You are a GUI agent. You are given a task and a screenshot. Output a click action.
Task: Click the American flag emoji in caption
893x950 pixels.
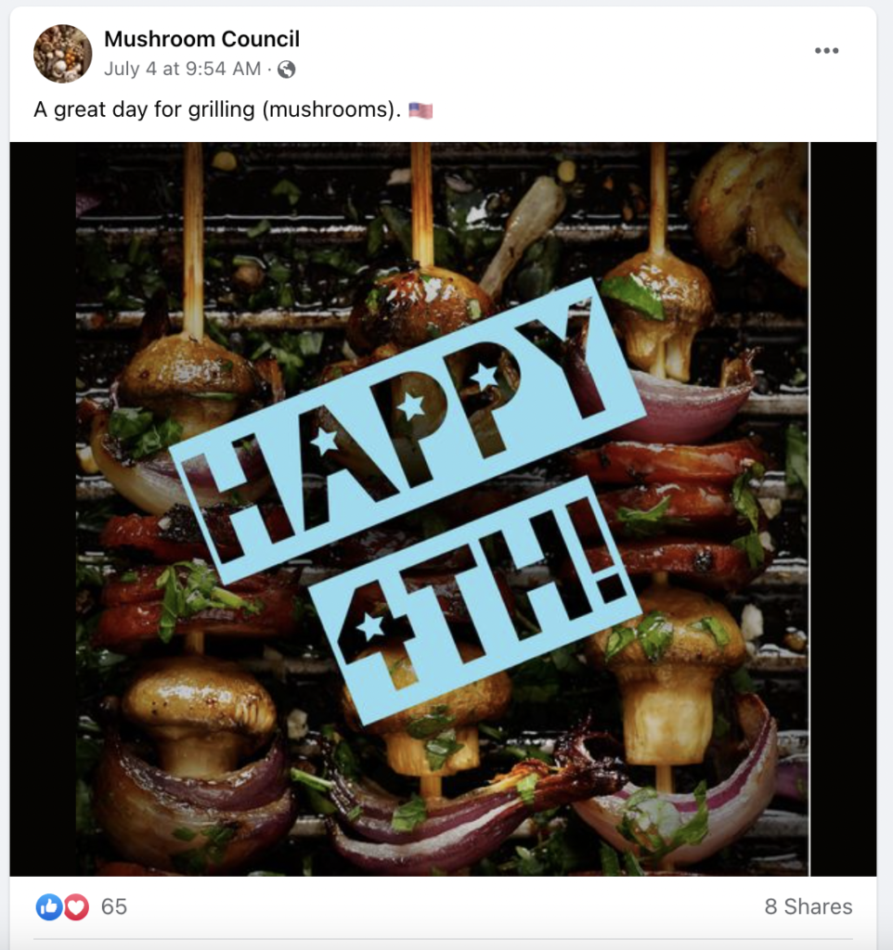coord(421,110)
